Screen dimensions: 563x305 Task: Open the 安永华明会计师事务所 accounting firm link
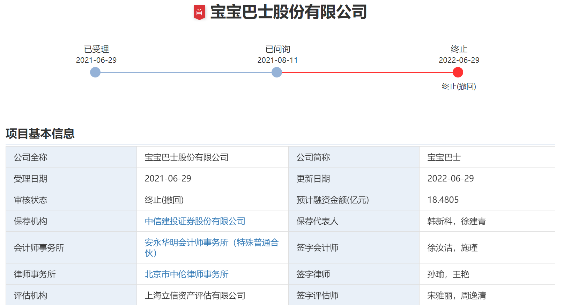(211, 243)
